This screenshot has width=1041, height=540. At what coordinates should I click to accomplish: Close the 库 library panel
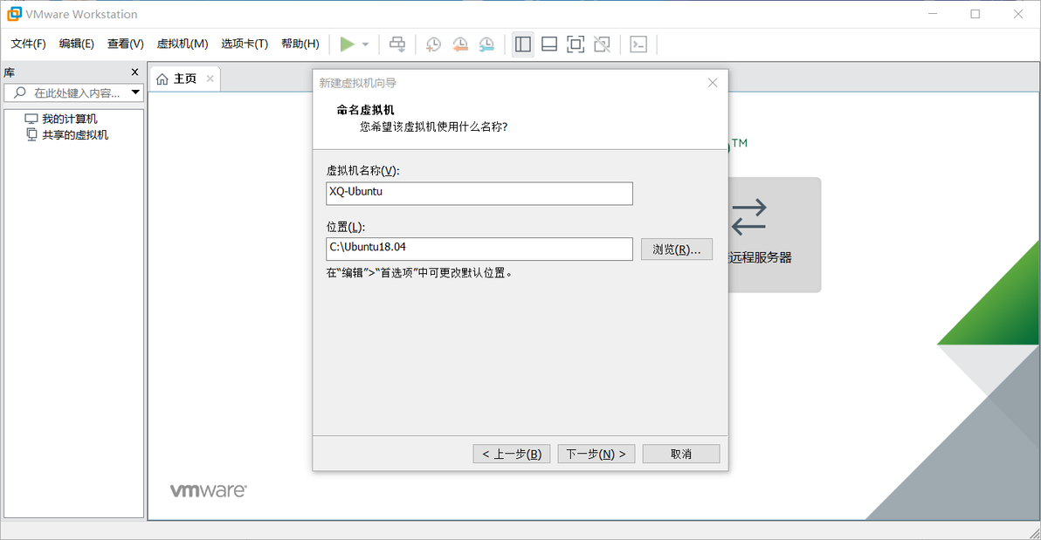pyautogui.click(x=134, y=72)
